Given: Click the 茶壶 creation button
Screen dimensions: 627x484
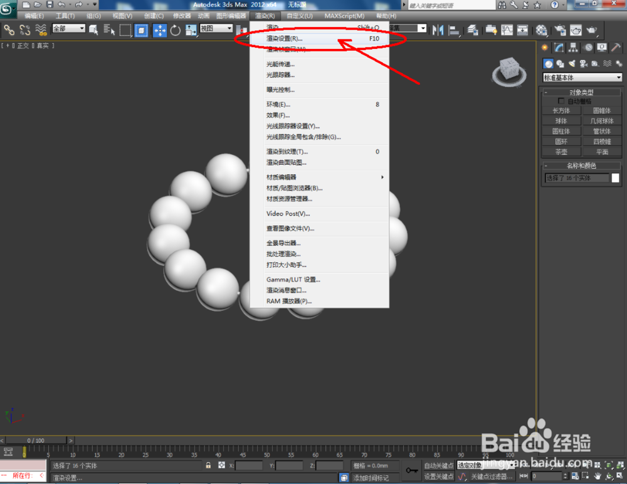Looking at the screenshot, I should point(561,151).
